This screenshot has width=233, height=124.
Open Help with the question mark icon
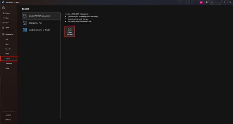[x=213, y=2]
